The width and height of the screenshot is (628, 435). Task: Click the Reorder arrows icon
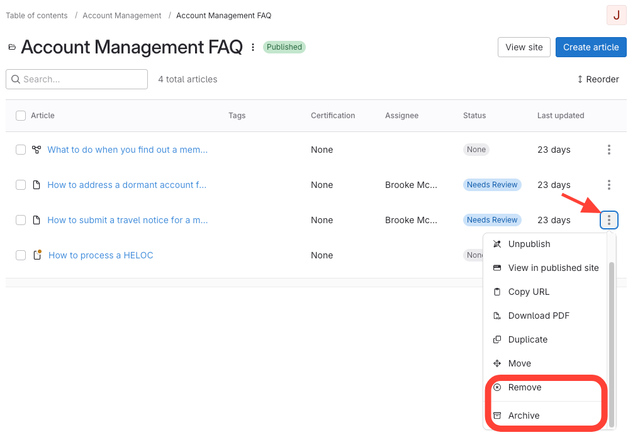coord(580,79)
